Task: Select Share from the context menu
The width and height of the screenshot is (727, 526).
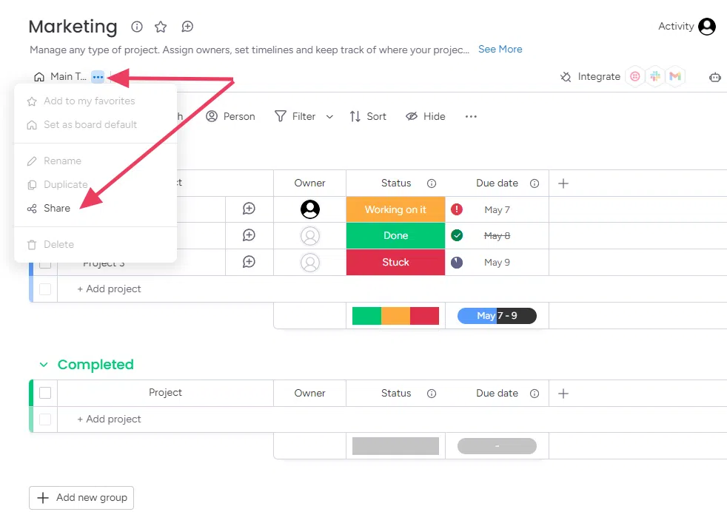Action: coord(56,209)
